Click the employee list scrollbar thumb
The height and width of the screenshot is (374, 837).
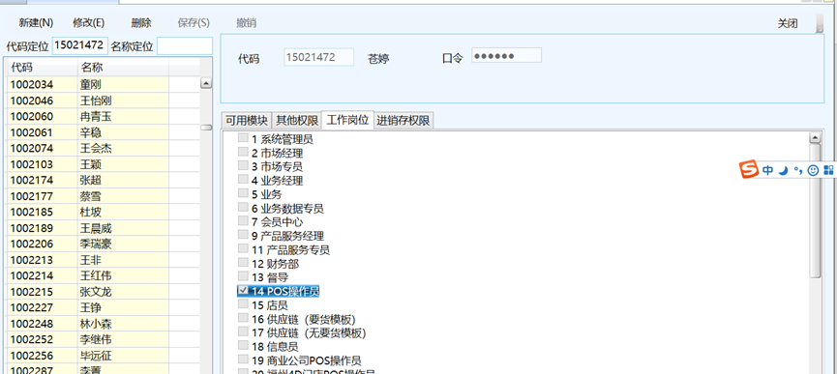coord(205,128)
